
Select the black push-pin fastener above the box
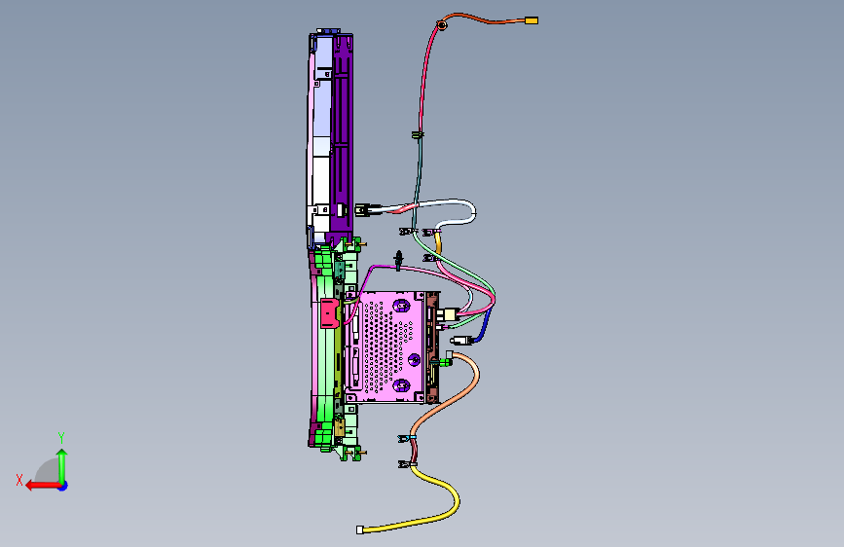[398, 260]
